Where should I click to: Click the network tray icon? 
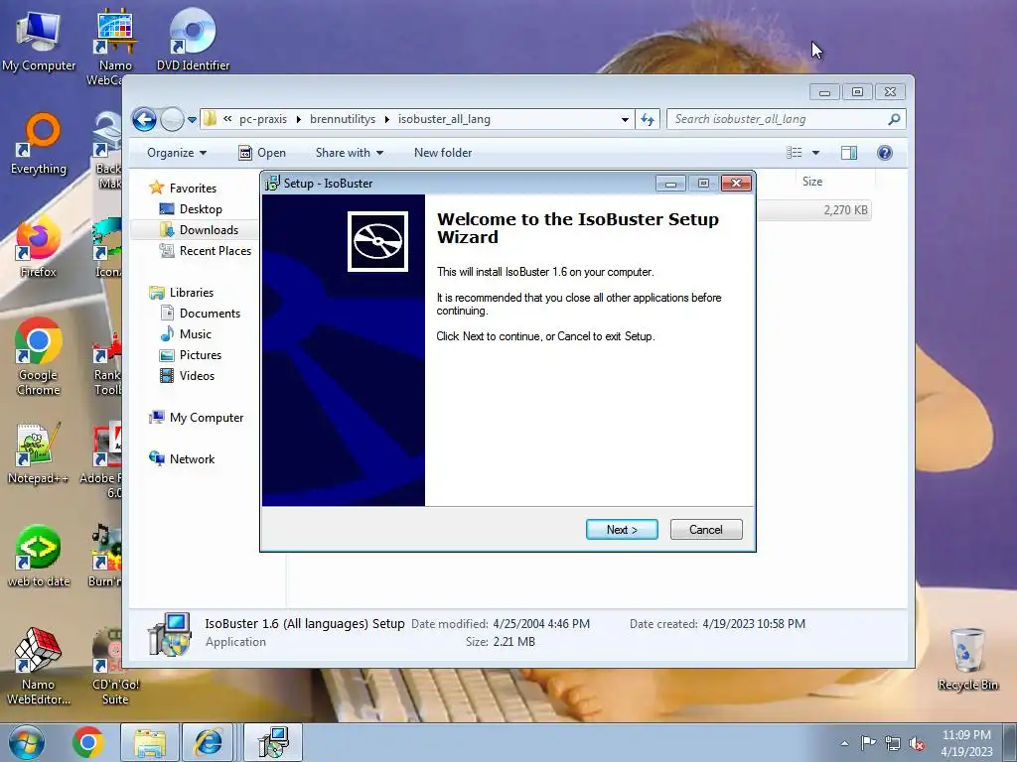pyautogui.click(x=893, y=743)
